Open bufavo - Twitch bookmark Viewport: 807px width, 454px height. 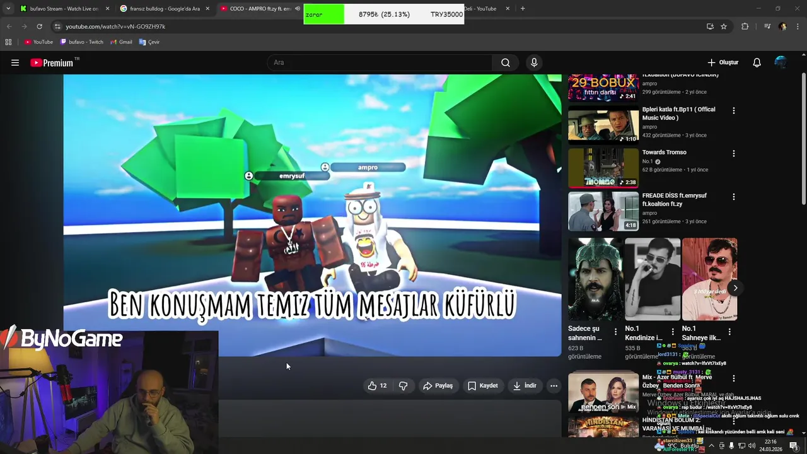click(x=81, y=42)
